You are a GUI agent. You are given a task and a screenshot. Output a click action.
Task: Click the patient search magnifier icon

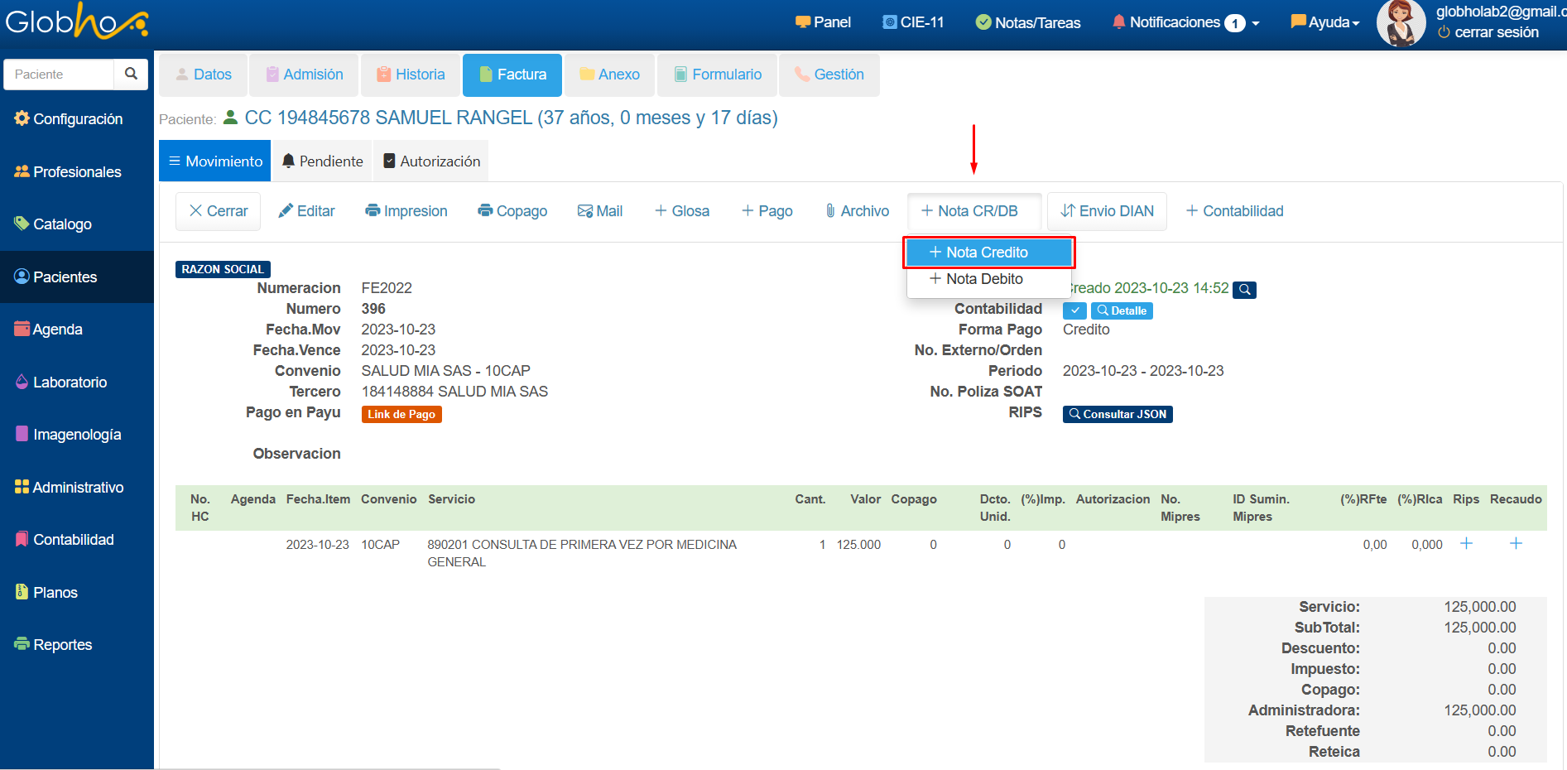coord(131,74)
